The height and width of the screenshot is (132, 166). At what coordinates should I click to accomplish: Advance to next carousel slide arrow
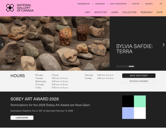(163, 45)
